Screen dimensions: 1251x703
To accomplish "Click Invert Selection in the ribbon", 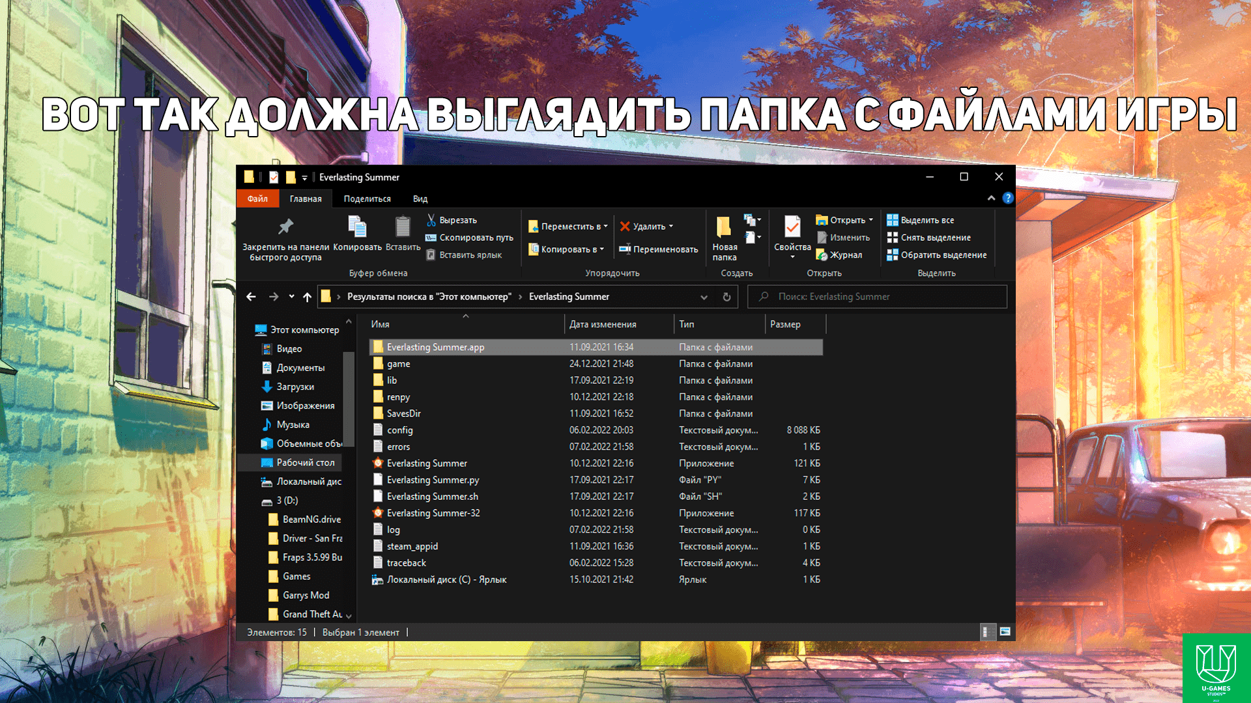I will pyautogui.click(x=937, y=255).
